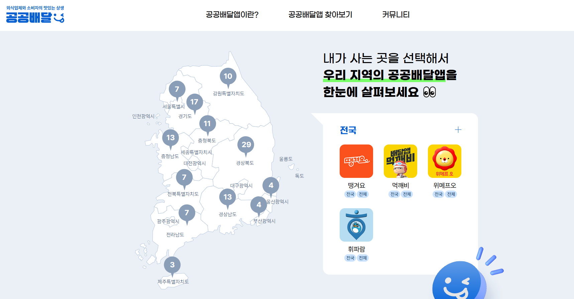Click 전국 tag under 위메프오
The height and width of the screenshot is (299, 574).
coord(438,194)
